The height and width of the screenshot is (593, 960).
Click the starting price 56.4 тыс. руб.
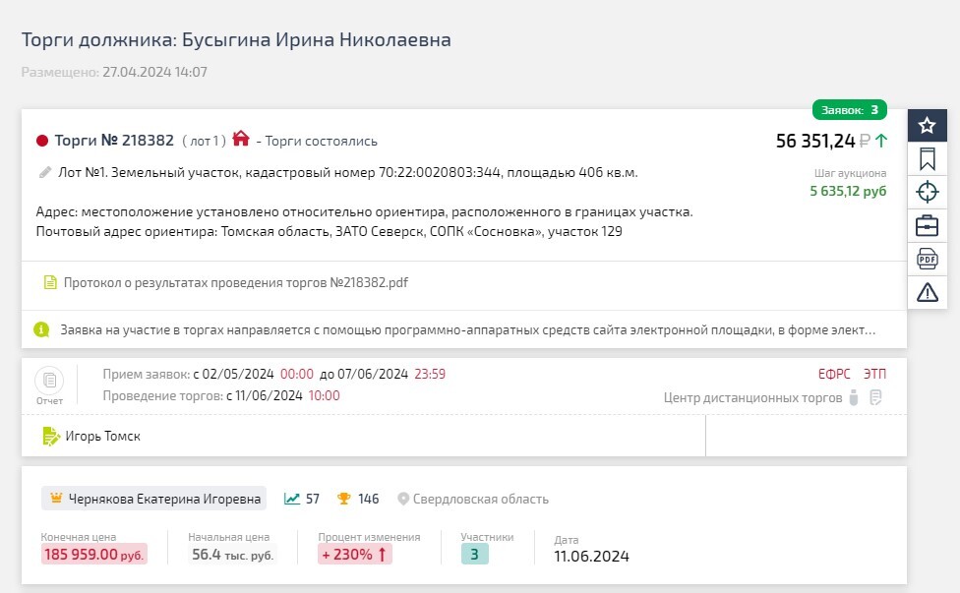click(x=233, y=555)
